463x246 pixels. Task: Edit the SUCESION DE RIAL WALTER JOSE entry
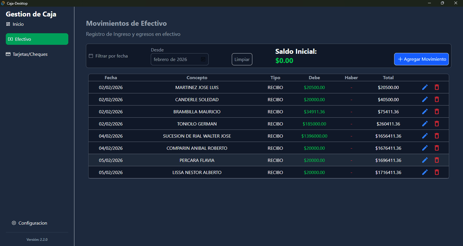tap(425, 136)
